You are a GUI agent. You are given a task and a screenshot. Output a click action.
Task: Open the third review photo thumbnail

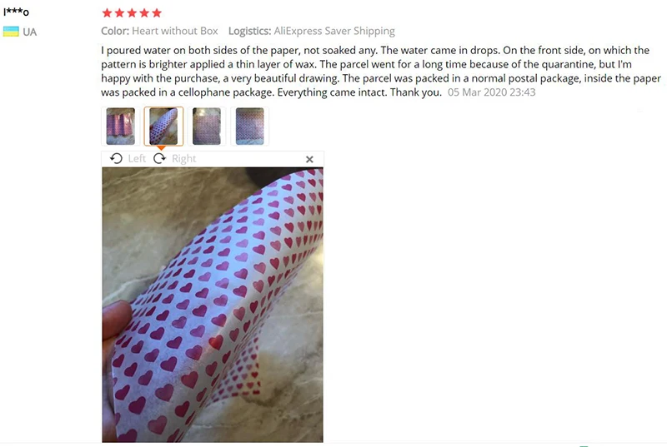[207, 126]
